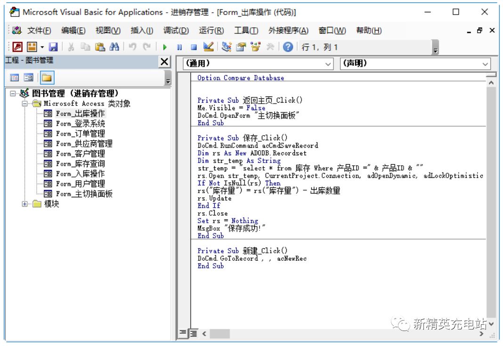Click the blue Help question mark icon
The width and height of the screenshot is (503, 346).
(x=288, y=47)
